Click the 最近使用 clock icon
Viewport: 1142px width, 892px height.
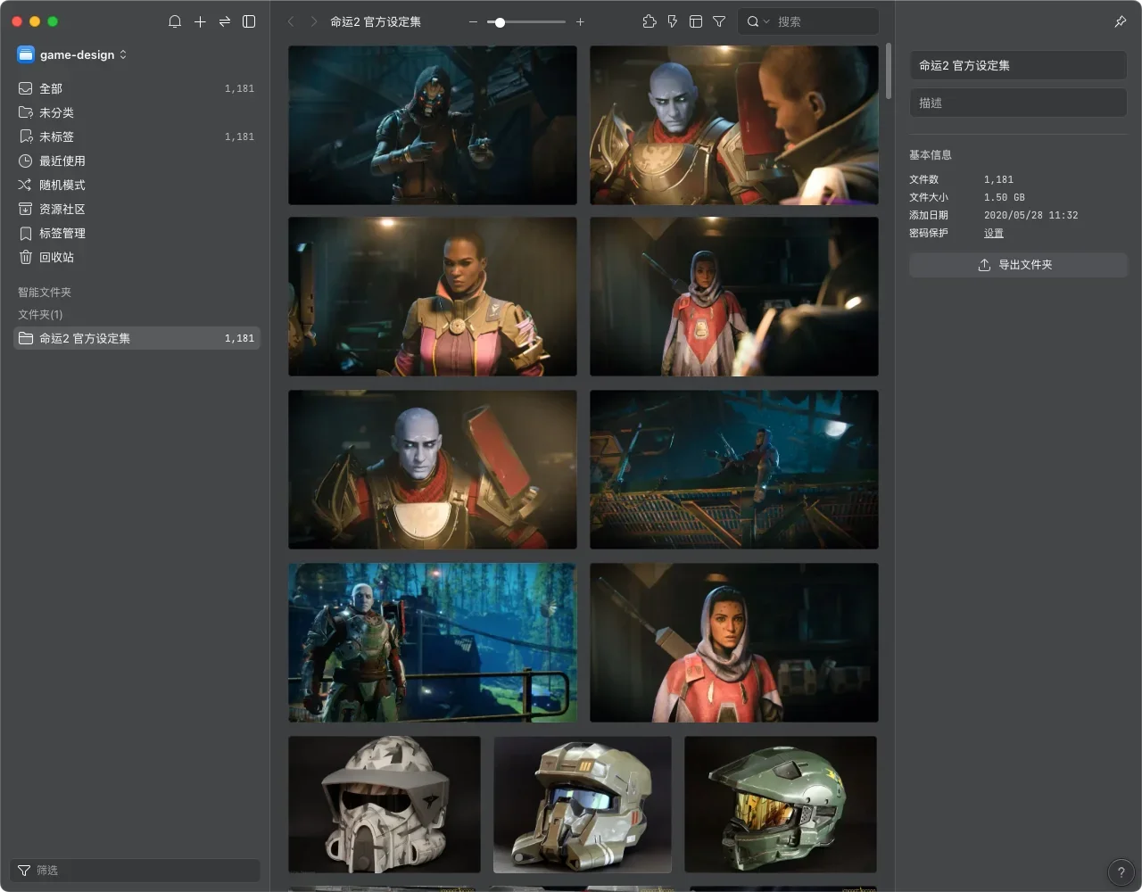25,161
